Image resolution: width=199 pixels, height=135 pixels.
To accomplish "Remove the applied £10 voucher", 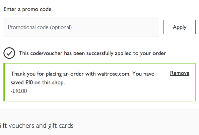I will click(179, 73).
